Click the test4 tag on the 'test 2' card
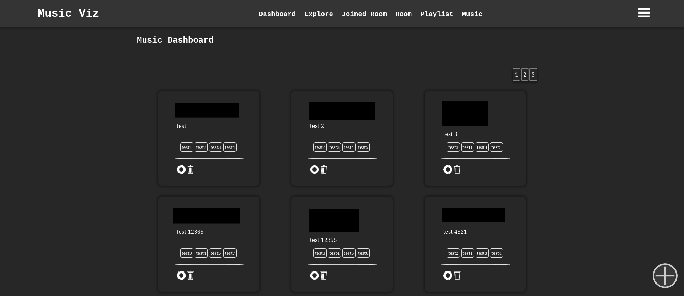Viewport: 684px width, 296px height. [x=349, y=147]
